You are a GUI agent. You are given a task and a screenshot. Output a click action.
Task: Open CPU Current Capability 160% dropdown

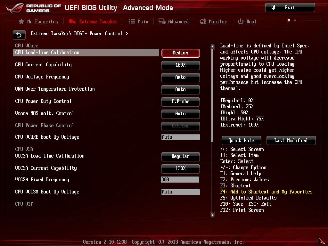click(x=181, y=65)
